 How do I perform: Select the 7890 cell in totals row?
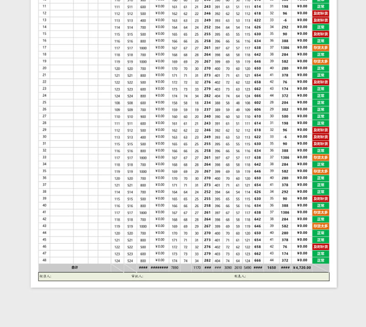[174, 267]
